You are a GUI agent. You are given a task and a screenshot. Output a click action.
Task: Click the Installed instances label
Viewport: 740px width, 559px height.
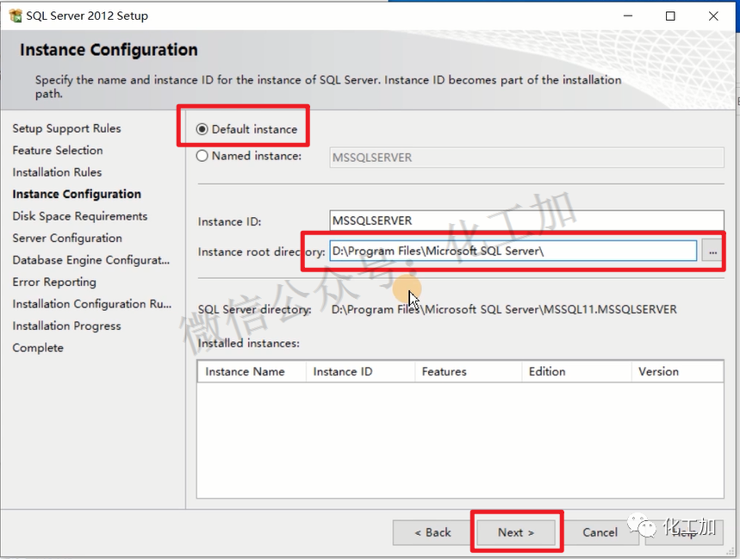tap(249, 343)
